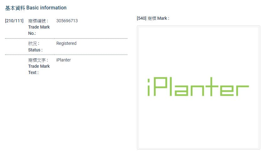Click the "Trade Mark No.:" label
This screenshot has width=265, height=154.
[39, 30]
